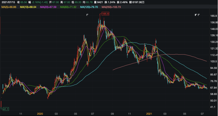Click the 2021/07/15 date in the info bar
Viewport: 218px width, 116px height.
pyautogui.click(x=8, y=2)
